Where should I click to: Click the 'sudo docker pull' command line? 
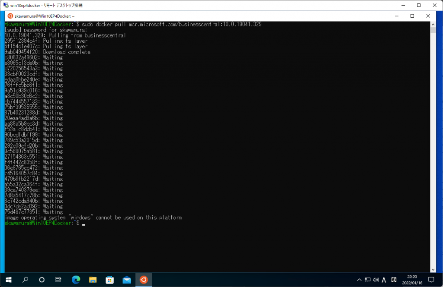(133, 24)
